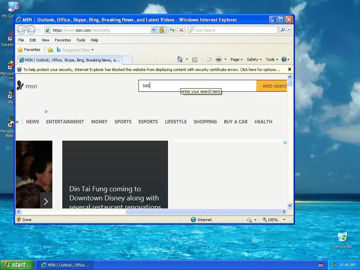The width and height of the screenshot is (360, 270).
Task: Go back with the Back arrow button
Action: (21, 30)
